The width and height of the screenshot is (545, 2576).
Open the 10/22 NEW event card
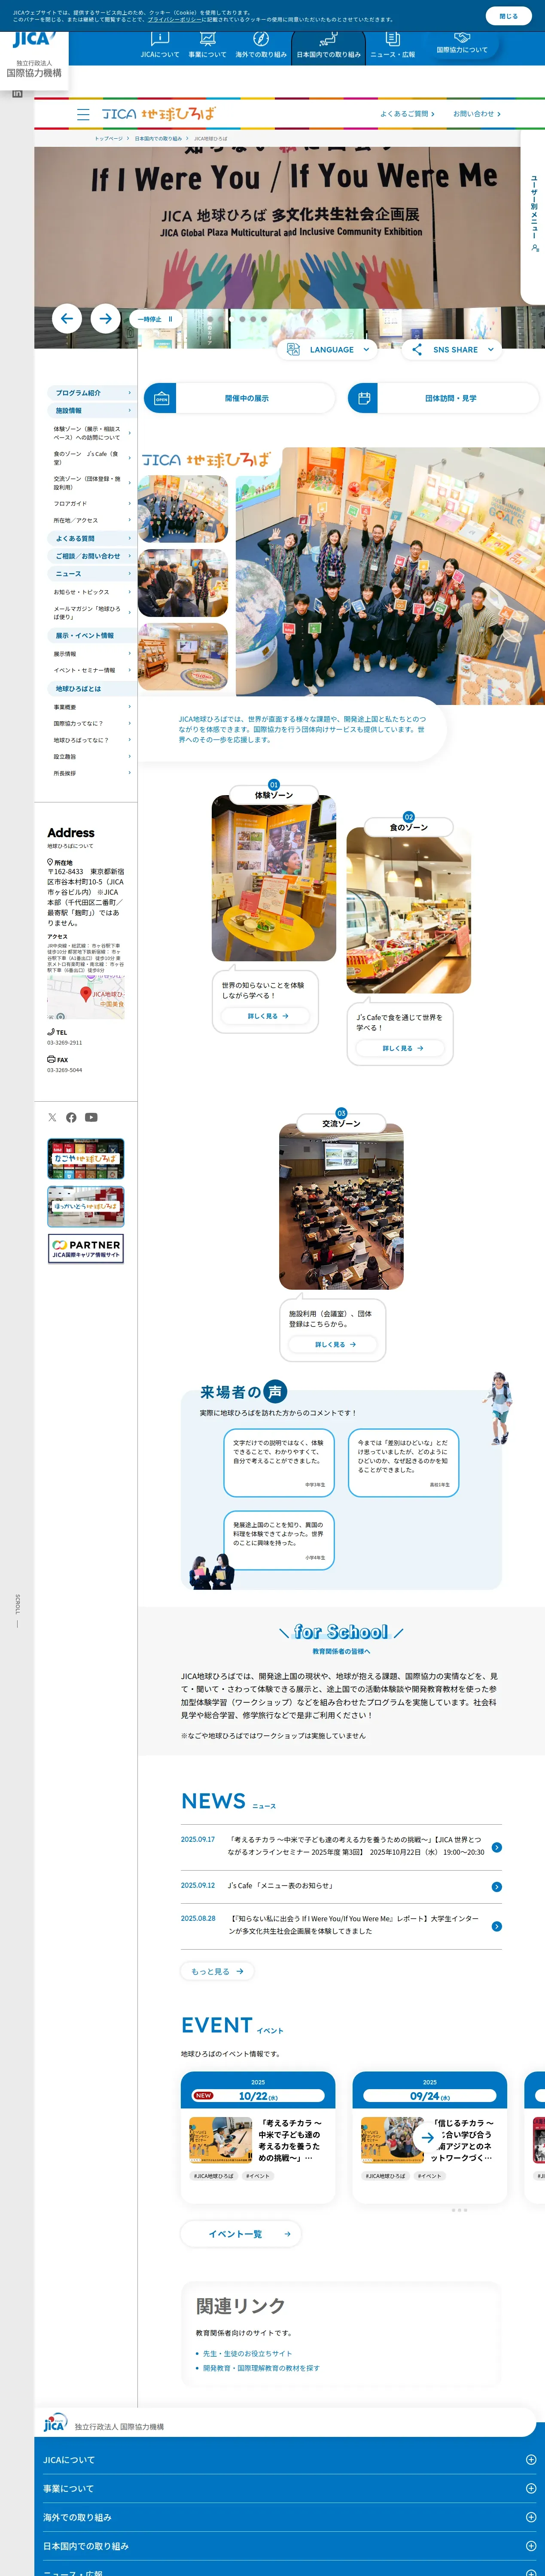258,2136
